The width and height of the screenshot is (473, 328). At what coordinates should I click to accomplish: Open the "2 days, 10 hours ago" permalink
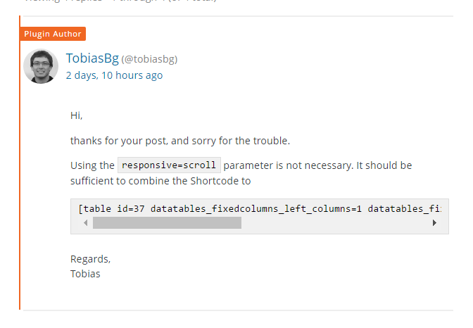pos(114,75)
